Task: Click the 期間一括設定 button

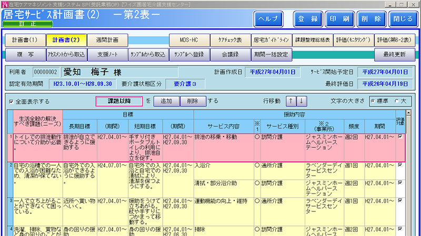Action: (272, 55)
